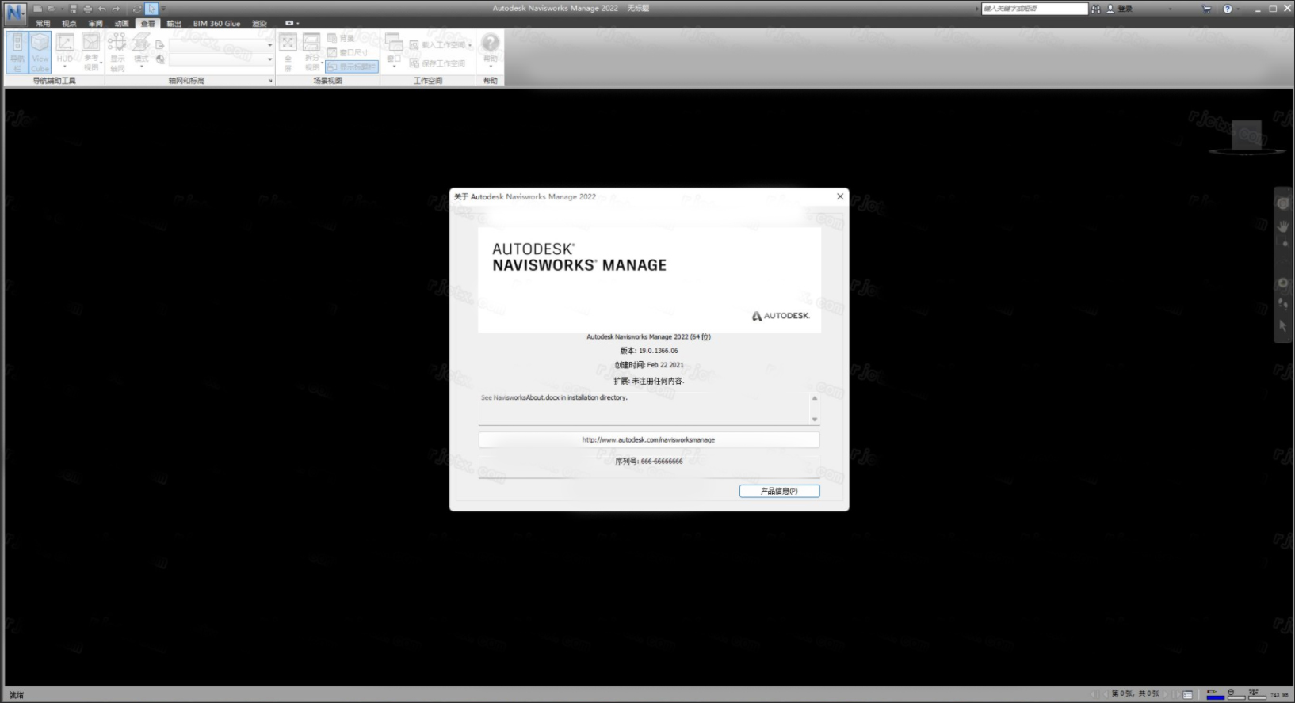Screen dimensions: 1295x703
Task: Click the sheet browser icon in status bar
Action: coord(1187,694)
